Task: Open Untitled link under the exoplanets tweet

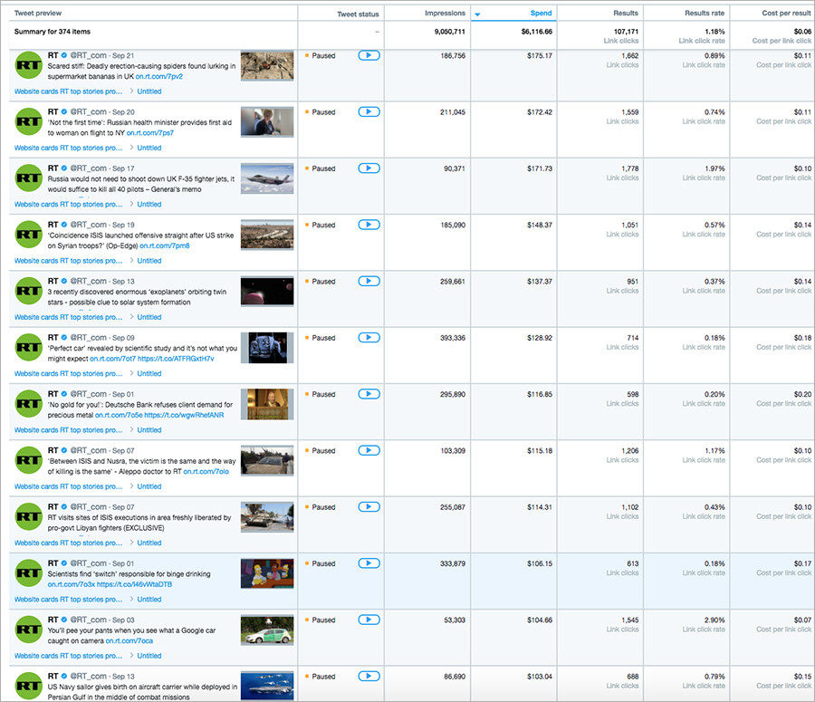Action: pyautogui.click(x=149, y=317)
